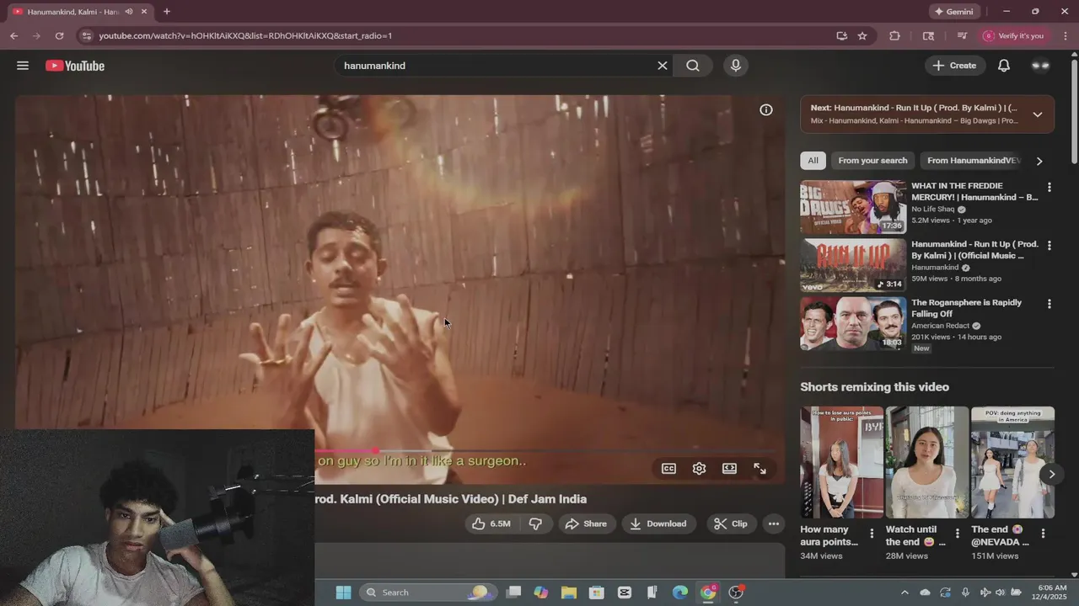1079x606 pixels.
Task: Enter fullscreen mode on the player
Action: (760, 469)
